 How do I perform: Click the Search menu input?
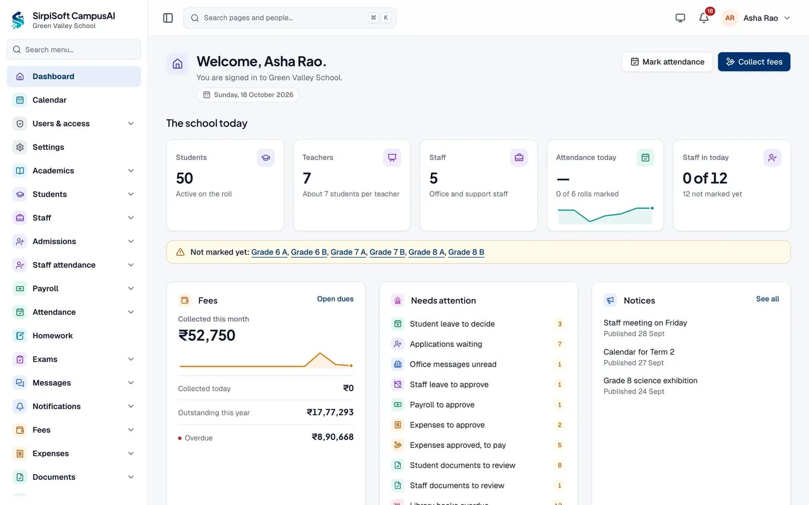(x=74, y=49)
